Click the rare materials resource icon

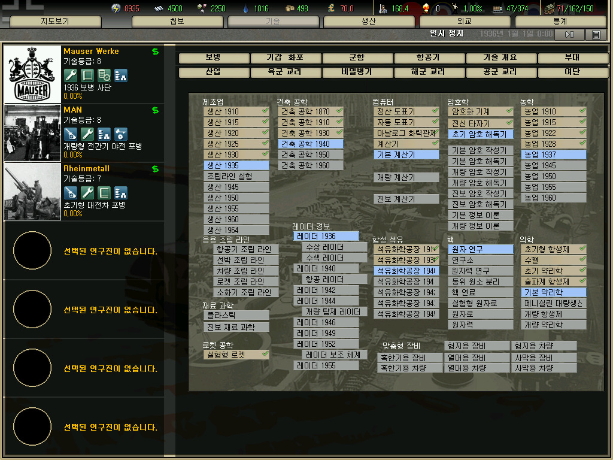click(202, 8)
